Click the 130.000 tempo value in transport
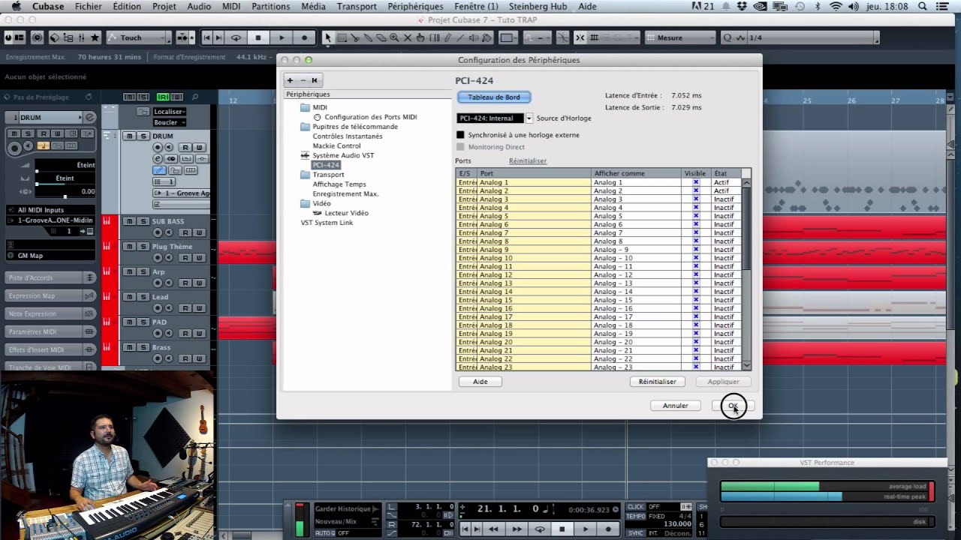Screen dimensions: 961x540 click(x=677, y=524)
